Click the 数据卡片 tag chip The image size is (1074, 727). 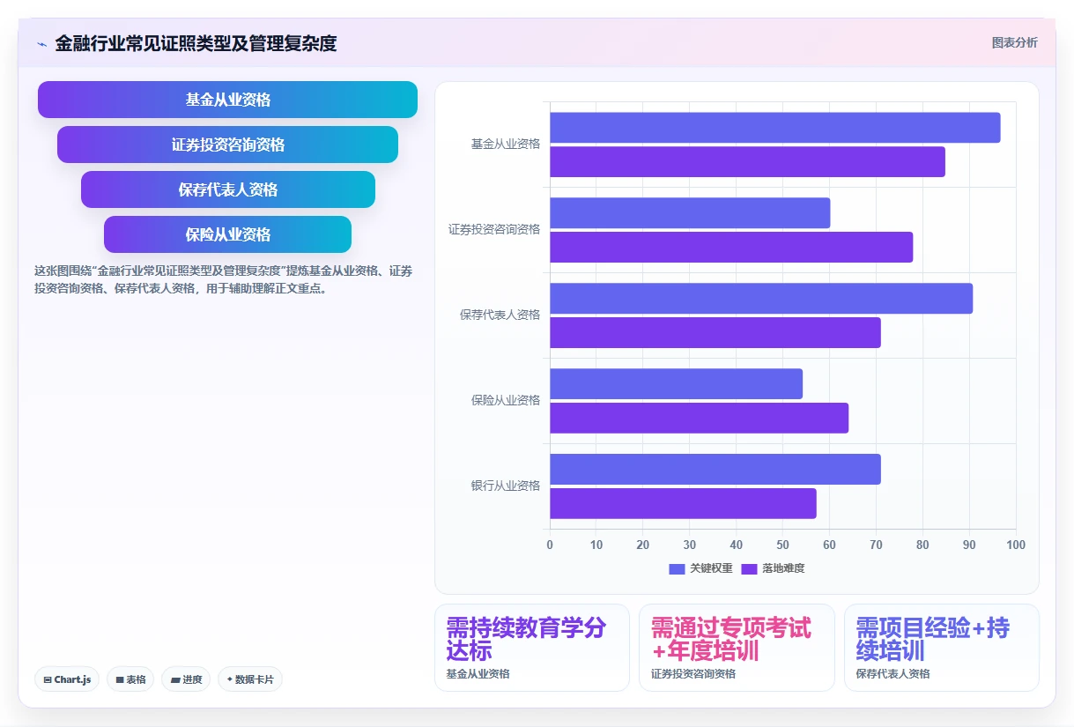pos(250,679)
